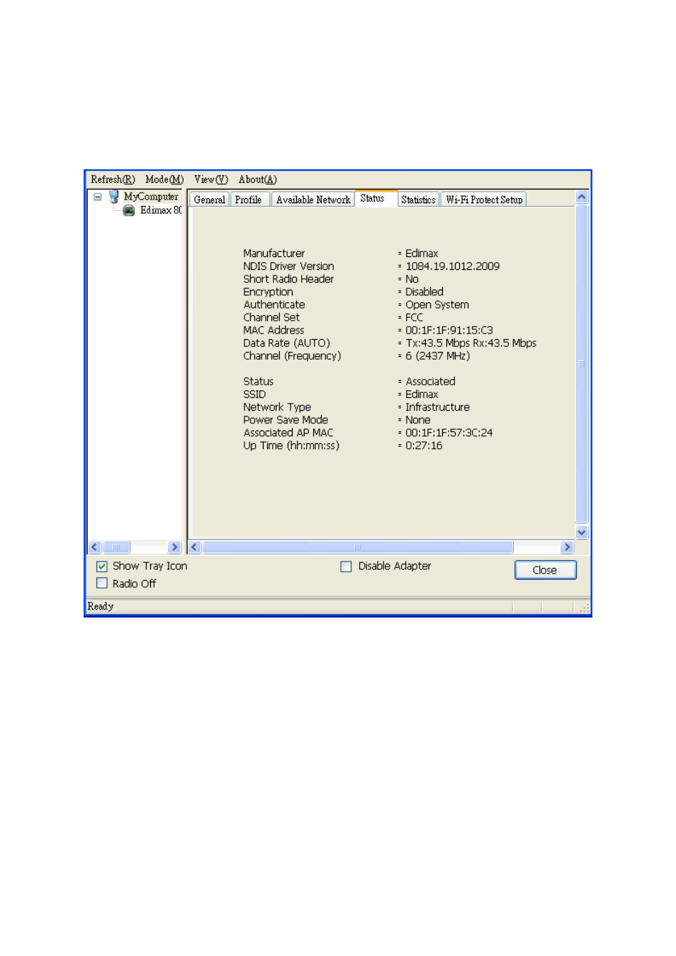Click the window resize grip in status bar

click(x=585, y=608)
